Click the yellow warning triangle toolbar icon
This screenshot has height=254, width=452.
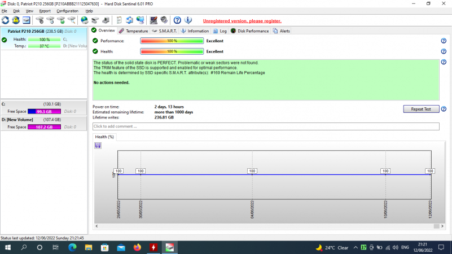tap(16, 20)
